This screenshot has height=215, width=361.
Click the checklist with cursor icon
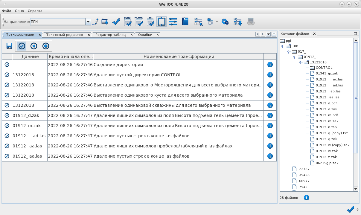click(x=199, y=22)
